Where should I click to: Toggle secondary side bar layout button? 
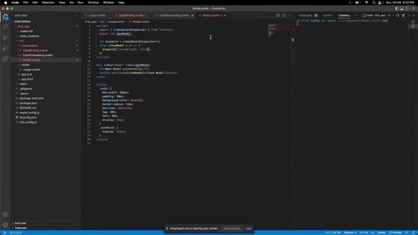coord(406,8)
